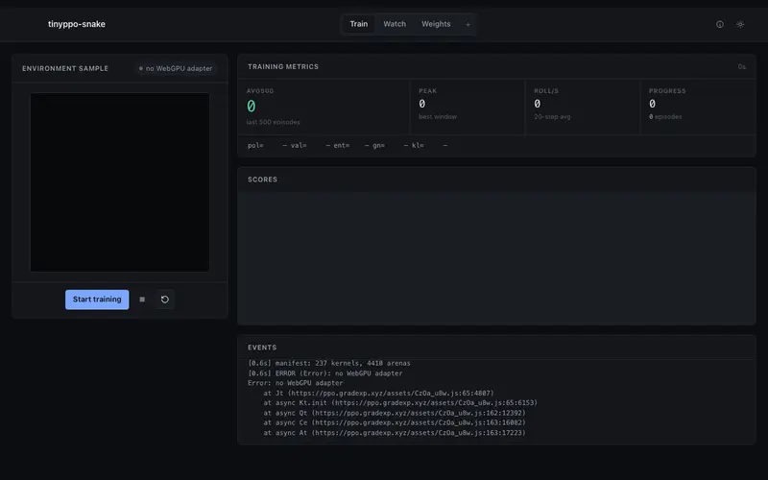Click the AVG500 value zero
This screenshot has width=768, height=480.
[251, 106]
